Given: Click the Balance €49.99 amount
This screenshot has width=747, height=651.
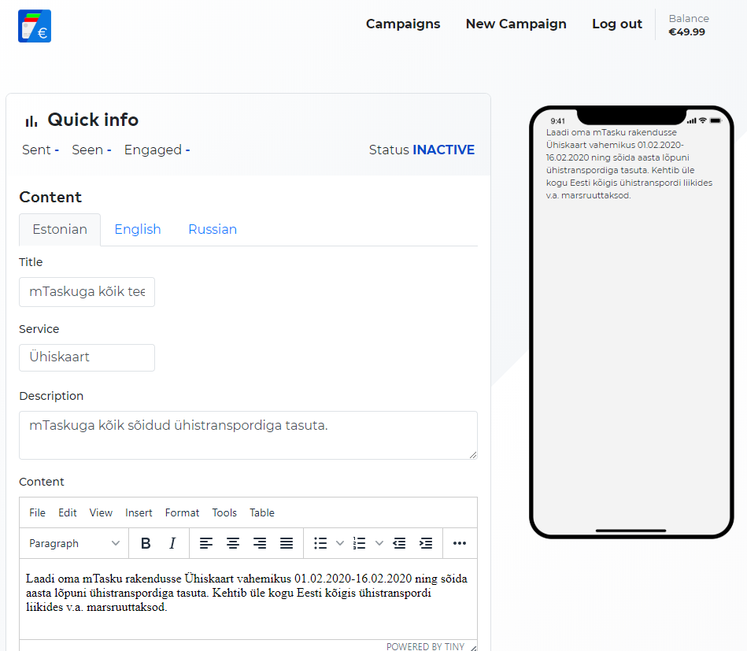Looking at the screenshot, I should 686,32.
